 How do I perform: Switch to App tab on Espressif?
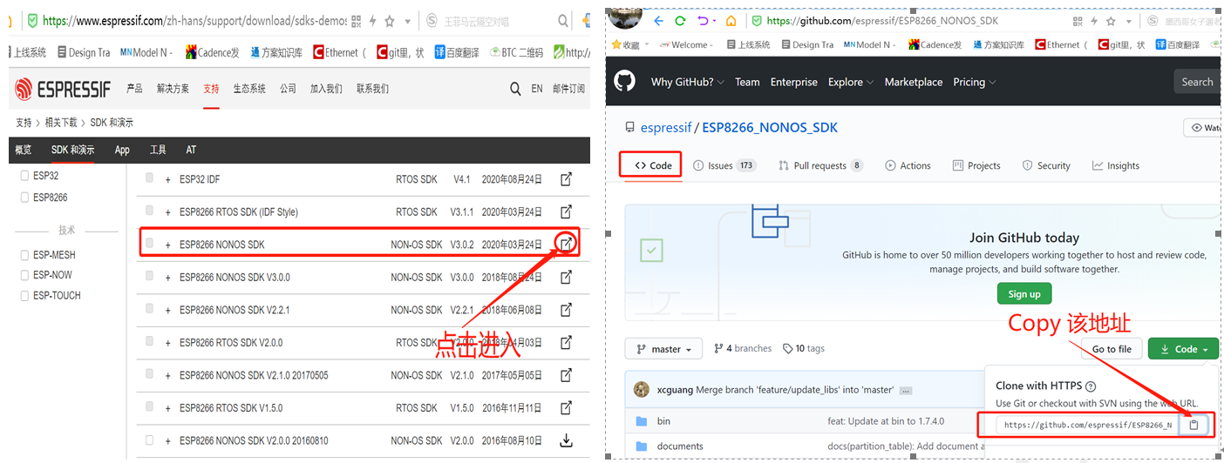[x=122, y=150]
